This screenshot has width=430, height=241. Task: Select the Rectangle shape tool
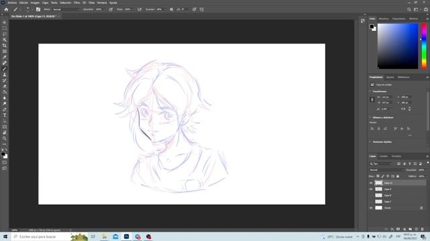tap(5, 127)
